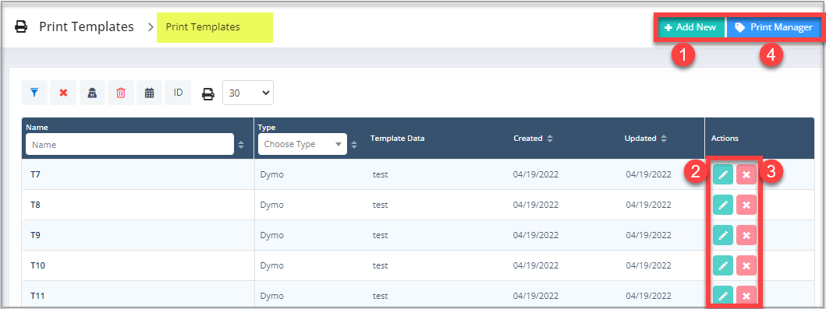Open the T9 template name link
This screenshot has height=309, width=826.
coord(35,235)
